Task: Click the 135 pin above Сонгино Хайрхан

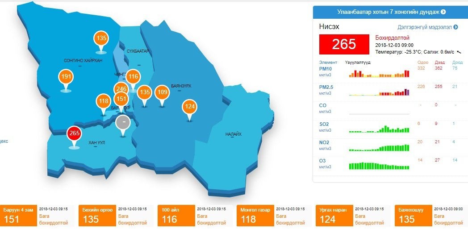Action: (101, 38)
